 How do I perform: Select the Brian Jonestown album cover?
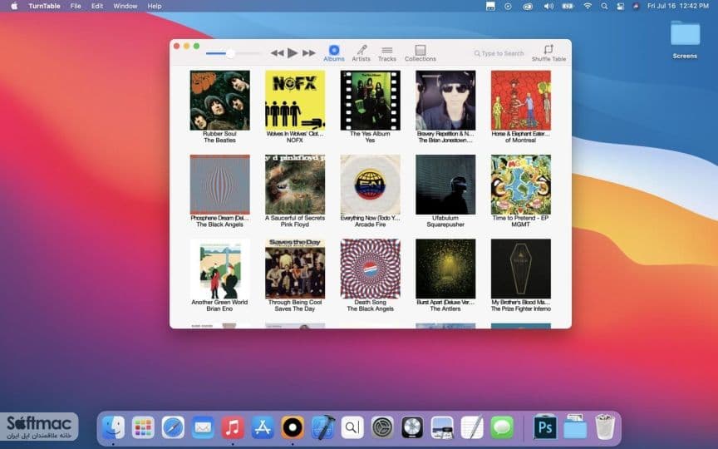pyautogui.click(x=445, y=101)
